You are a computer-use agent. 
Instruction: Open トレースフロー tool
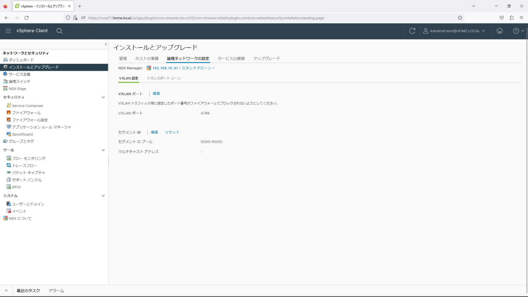tap(24, 165)
